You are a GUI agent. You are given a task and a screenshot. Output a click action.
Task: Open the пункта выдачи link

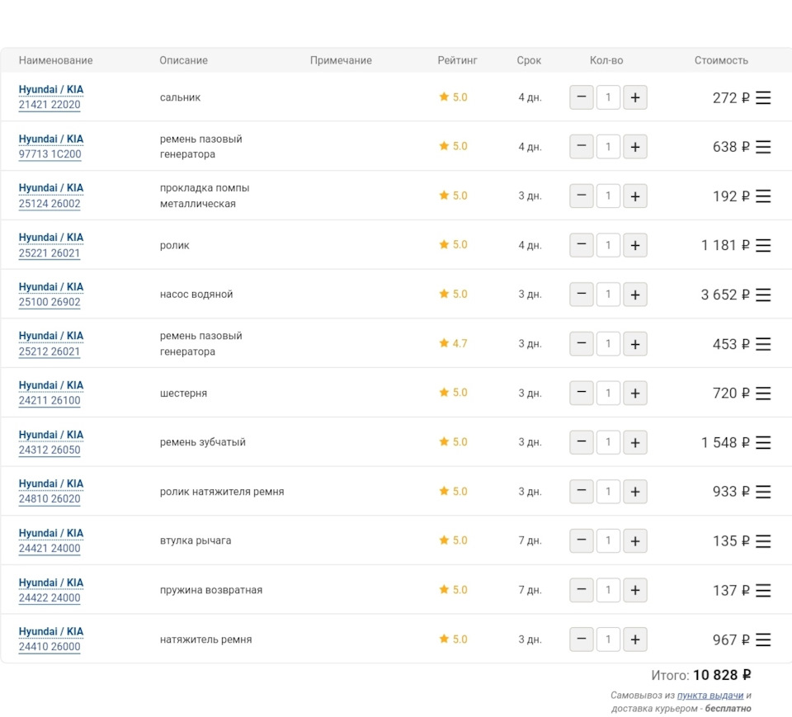tap(709, 696)
